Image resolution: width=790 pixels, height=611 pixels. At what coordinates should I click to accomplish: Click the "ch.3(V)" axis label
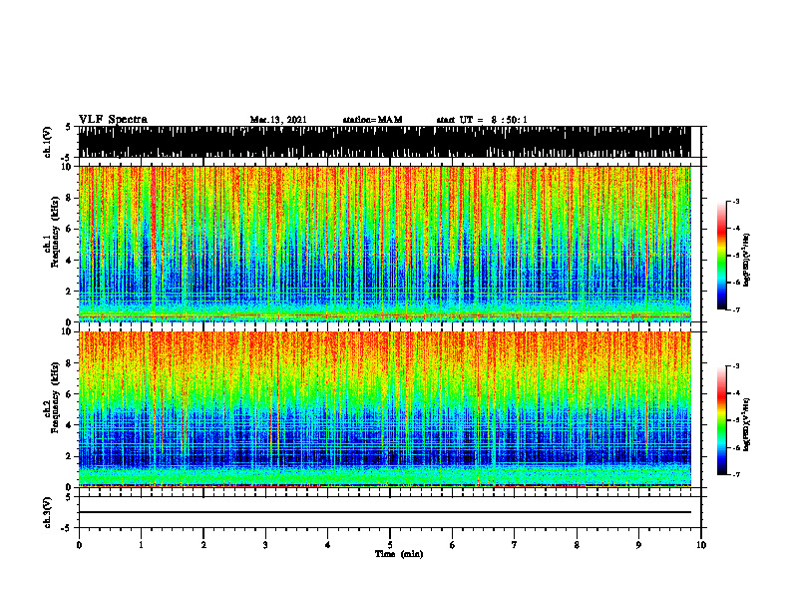pyautogui.click(x=48, y=512)
